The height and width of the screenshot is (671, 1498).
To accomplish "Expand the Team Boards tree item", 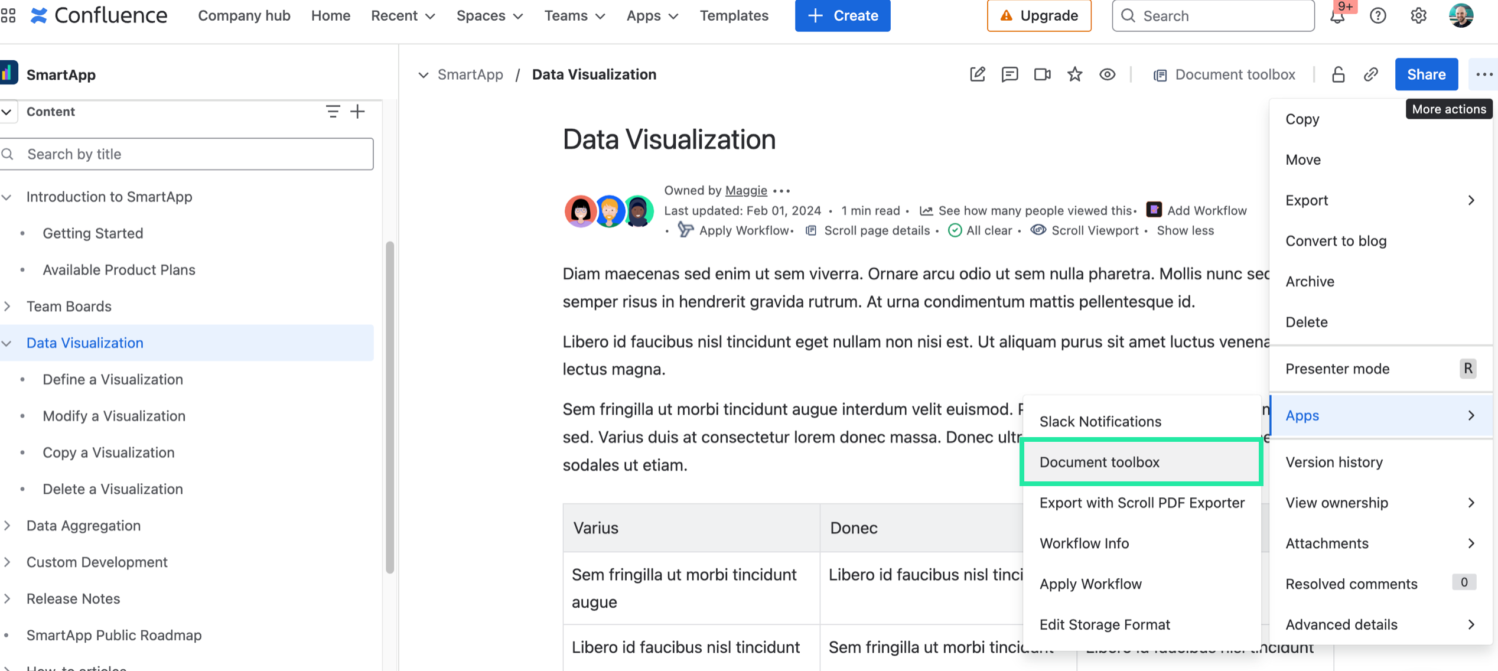I will (x=7, y=307).
